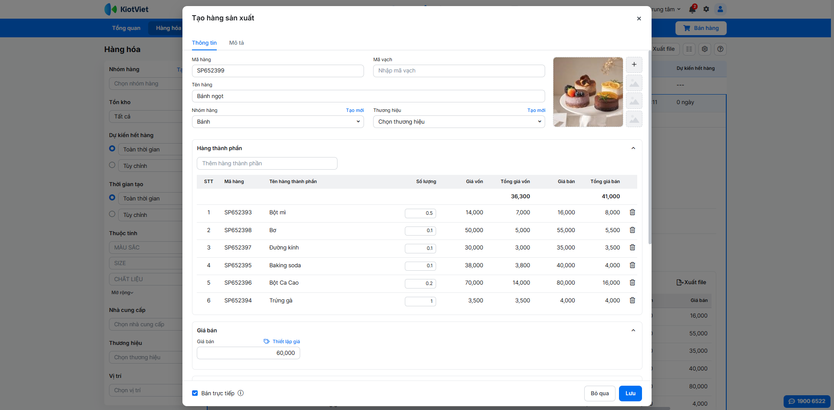Open the column display settings gear icon
The image size is (834, 410).
(705, 49)
